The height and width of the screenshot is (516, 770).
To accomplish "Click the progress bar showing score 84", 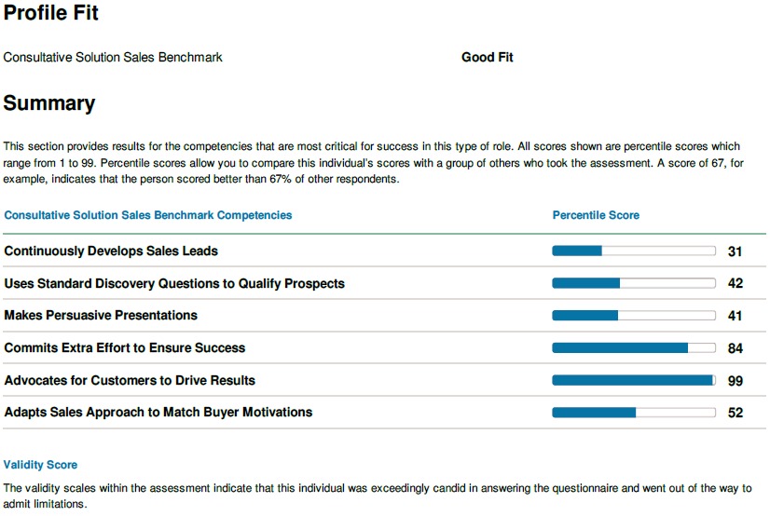I will [634, 347].
